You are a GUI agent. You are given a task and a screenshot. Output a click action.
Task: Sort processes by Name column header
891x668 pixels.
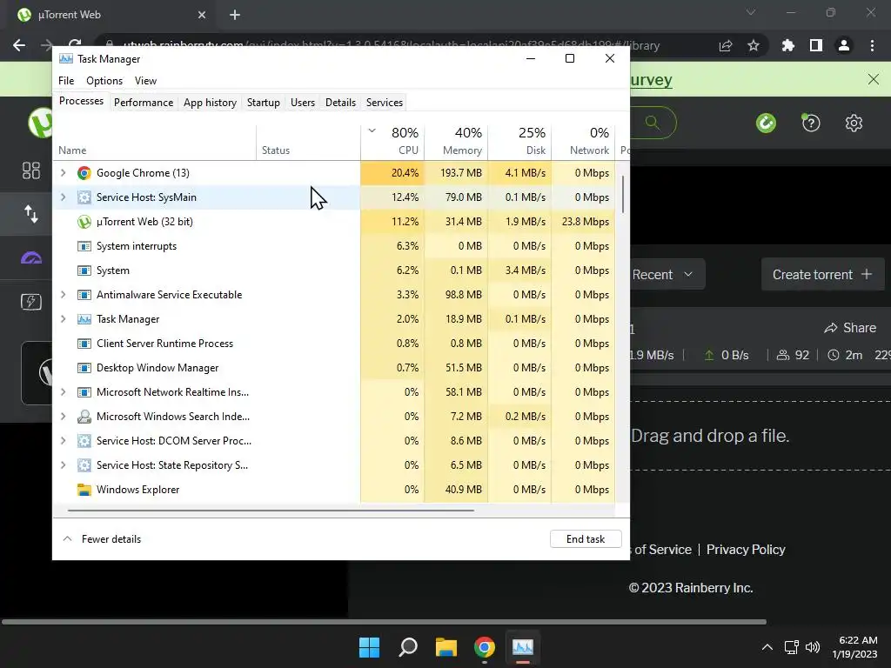[155, 142]
